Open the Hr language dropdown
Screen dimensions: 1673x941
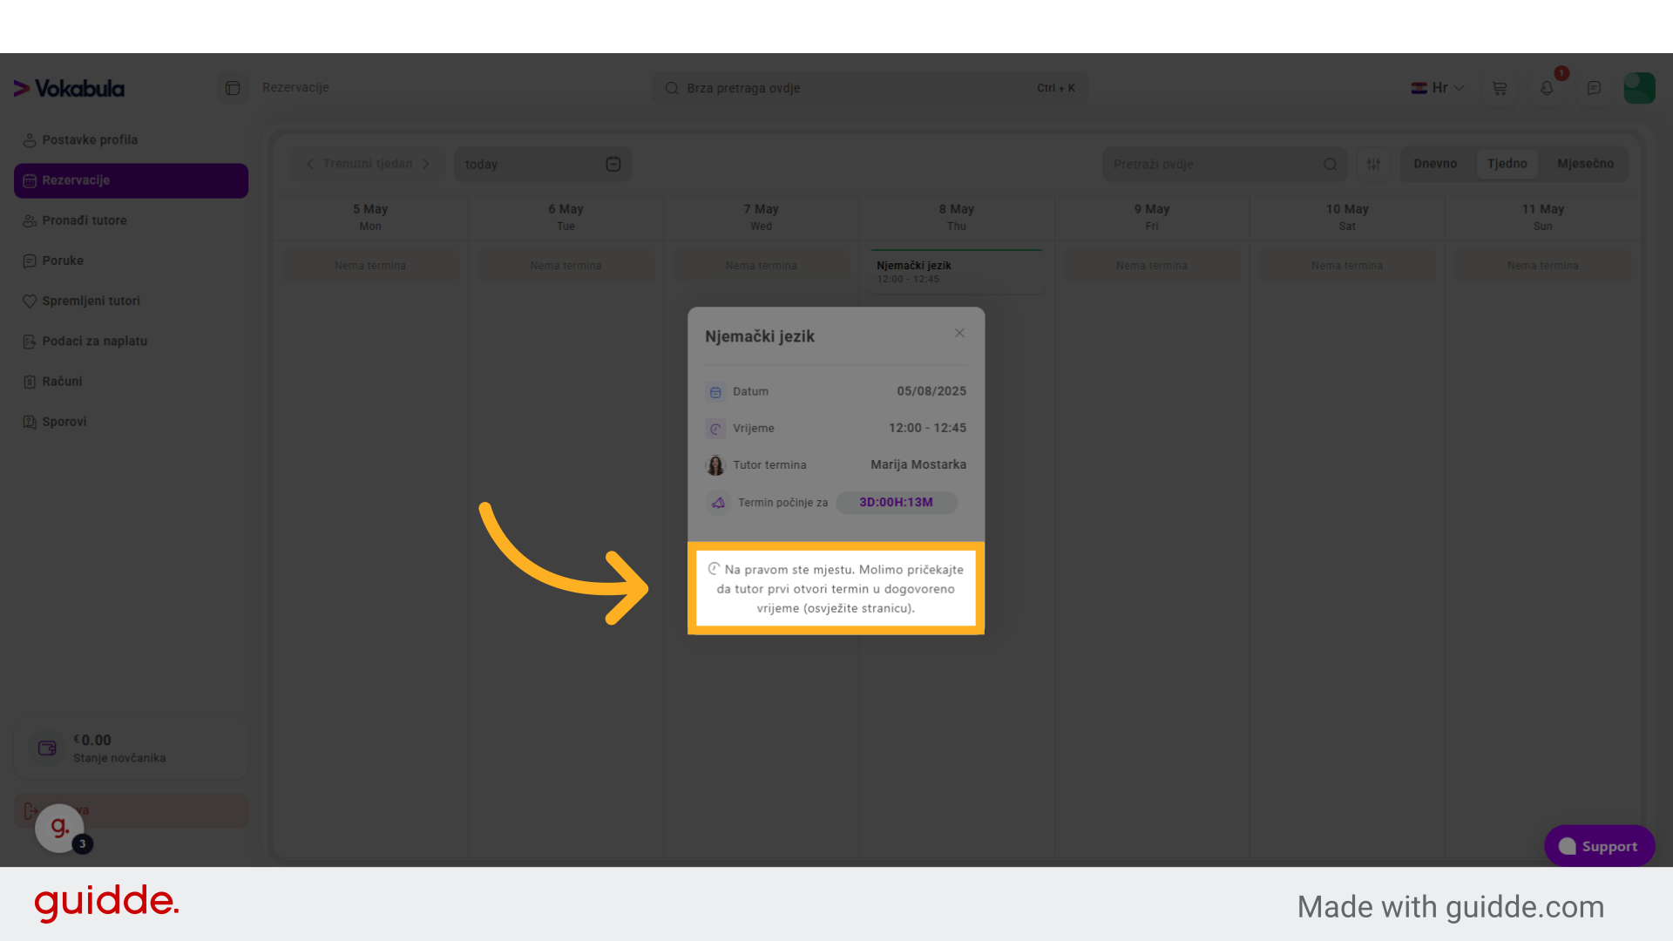[1438, 88]
